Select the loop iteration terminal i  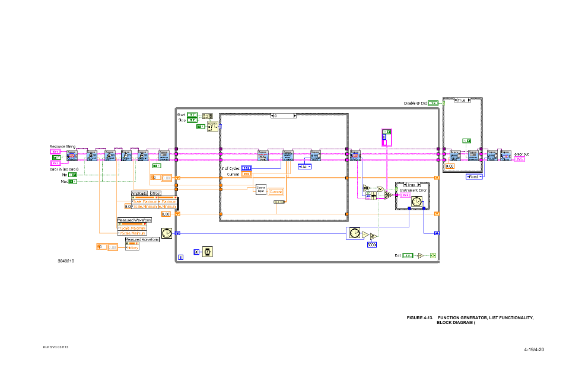tap(181, 257)
